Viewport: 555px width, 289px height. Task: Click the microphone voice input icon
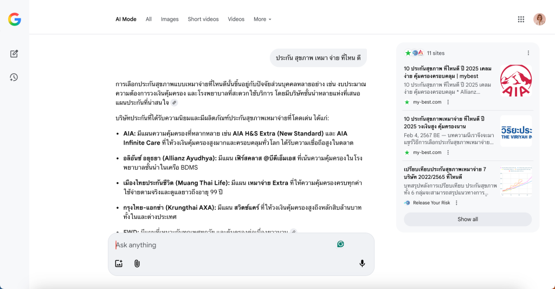tap(362, 264)
